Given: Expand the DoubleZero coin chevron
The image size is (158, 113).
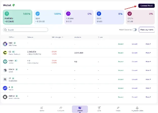Looking at the screenshot, I should (x=13, y=78).
